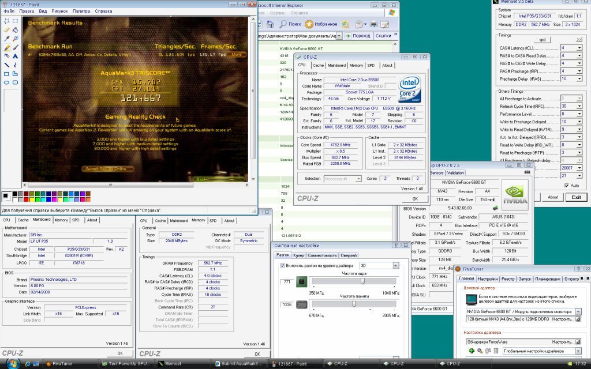Click the spd button in MemSet
Screen dimensions: 591x369
[x=543, y=40]
